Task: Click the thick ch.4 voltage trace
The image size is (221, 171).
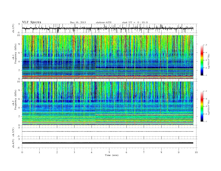Action: click(107, 143)
